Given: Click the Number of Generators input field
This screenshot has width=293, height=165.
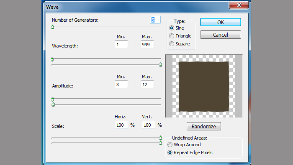Looking at the screenshot, I should pyautogui.click(x=155, y=20).
